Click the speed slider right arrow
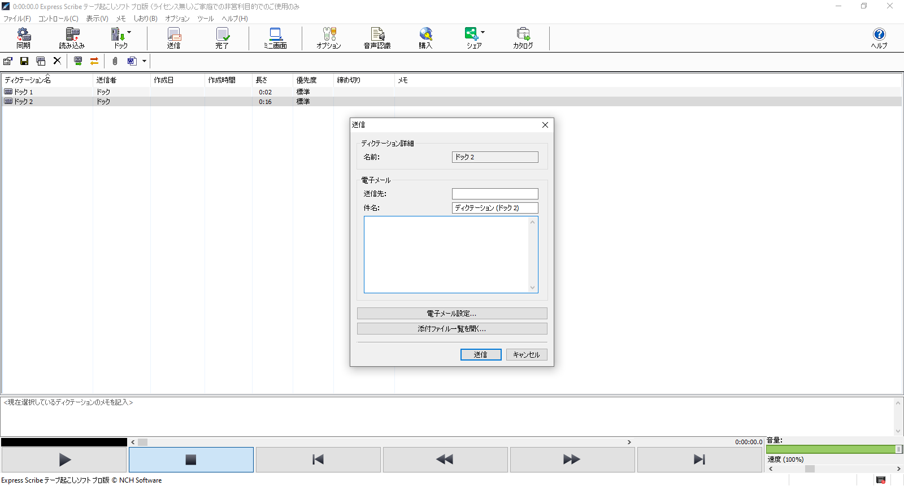The width and height of the screenshot is (904, 486). pyautogui.click(x=898, y=469)
